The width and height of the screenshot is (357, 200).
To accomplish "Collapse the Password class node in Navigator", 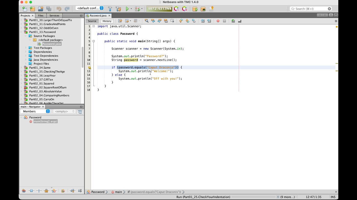I will (x=21, y=117).
